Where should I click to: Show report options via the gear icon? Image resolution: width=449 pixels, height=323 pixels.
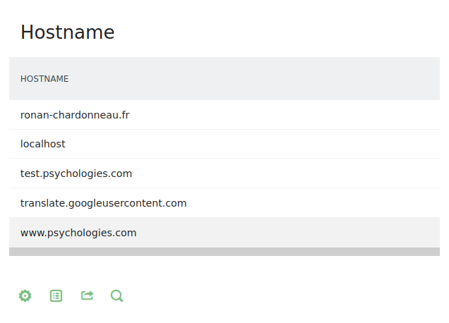pos(25,296)
